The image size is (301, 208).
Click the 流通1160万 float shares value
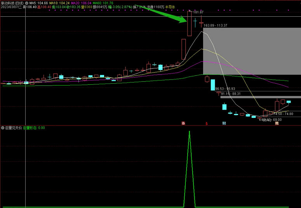pos(156,7)
